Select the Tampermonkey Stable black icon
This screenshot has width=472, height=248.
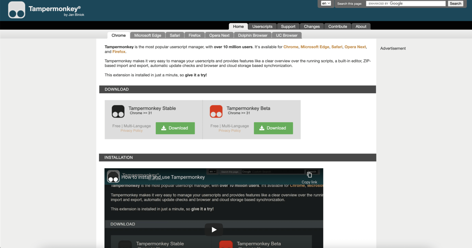coord(118,111)
